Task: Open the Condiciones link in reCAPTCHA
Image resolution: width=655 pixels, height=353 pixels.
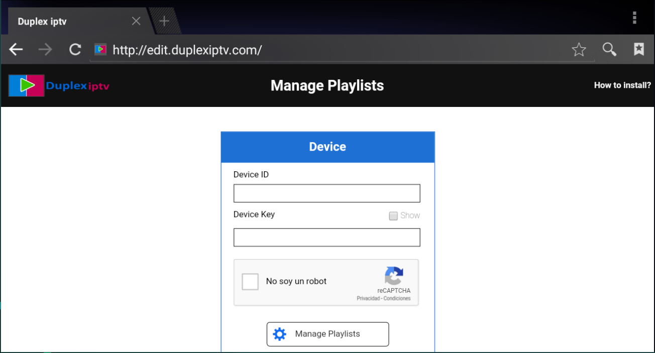Action: [x=397, y=298]
